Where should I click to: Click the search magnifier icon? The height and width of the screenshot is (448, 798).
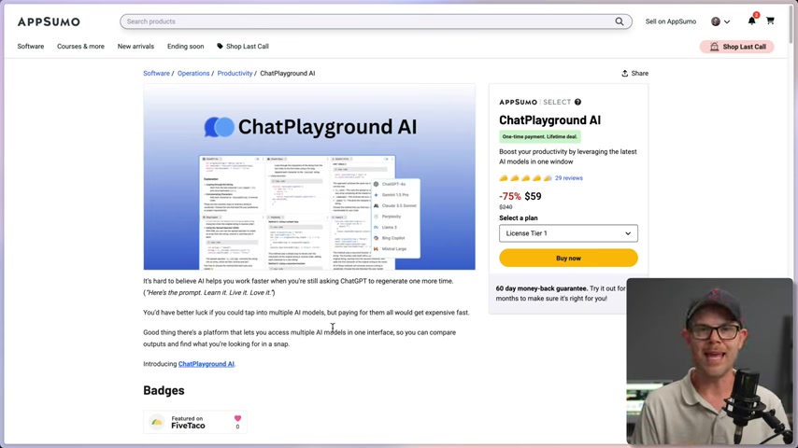tap(619, 21)
